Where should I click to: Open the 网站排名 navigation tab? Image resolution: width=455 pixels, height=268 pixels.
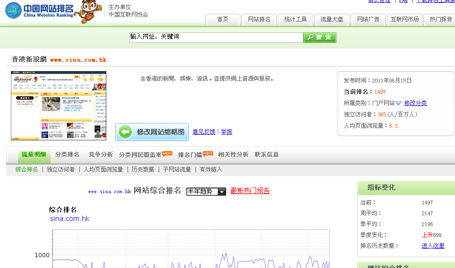[259, 20]
